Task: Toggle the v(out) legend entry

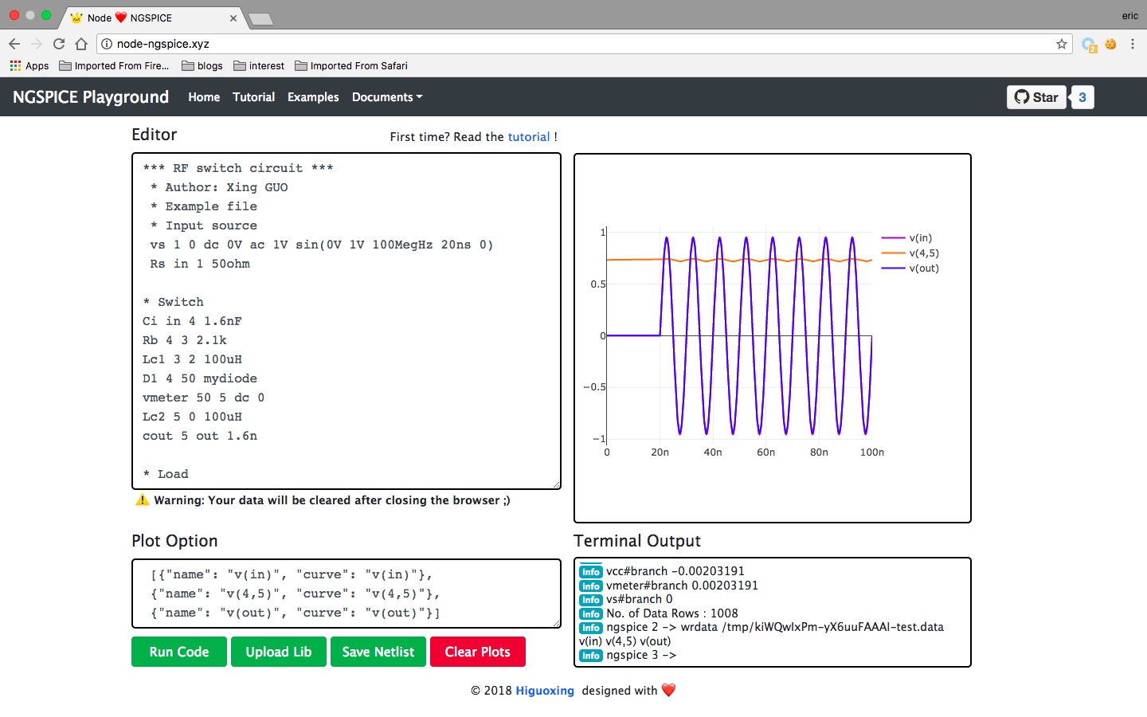Action: click(x=910, y=268)
